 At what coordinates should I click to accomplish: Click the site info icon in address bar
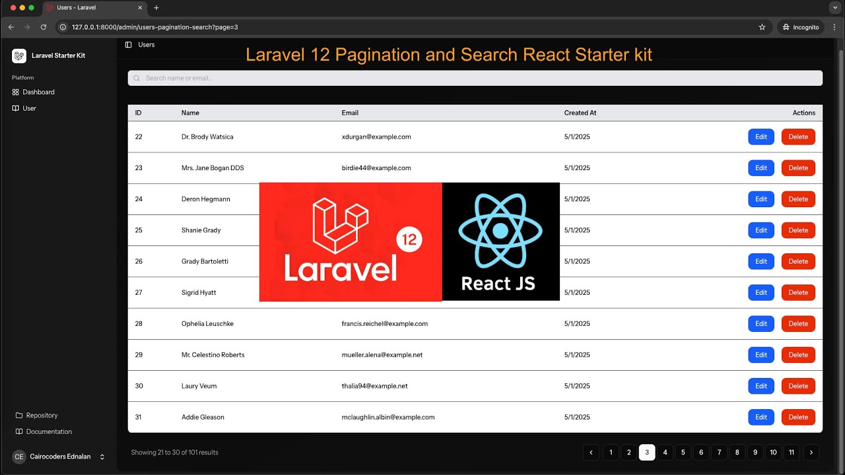pyautogui.click(x=63, y=27)
